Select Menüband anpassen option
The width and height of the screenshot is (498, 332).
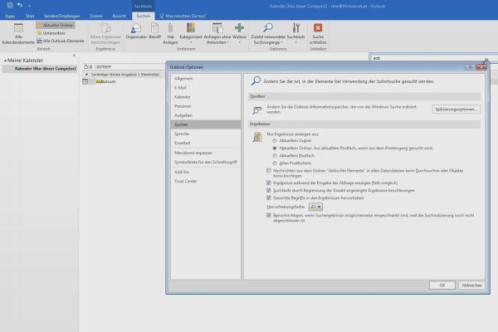[x=206, y=153]
